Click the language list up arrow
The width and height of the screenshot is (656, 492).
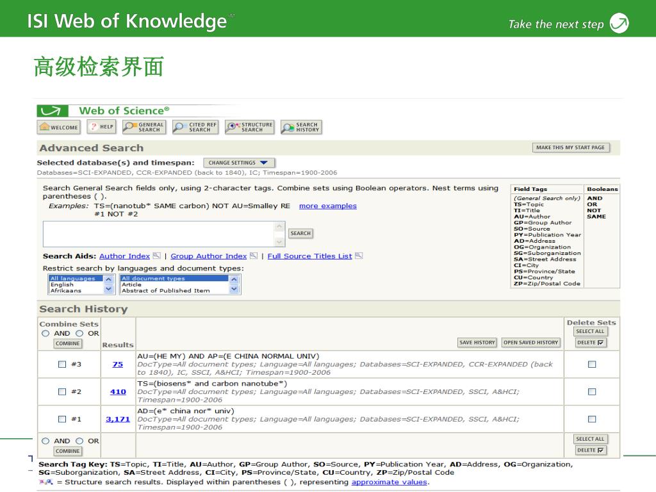[108, 279]
